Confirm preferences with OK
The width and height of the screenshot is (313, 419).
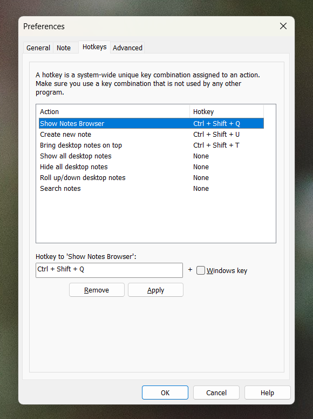point(165,393)
